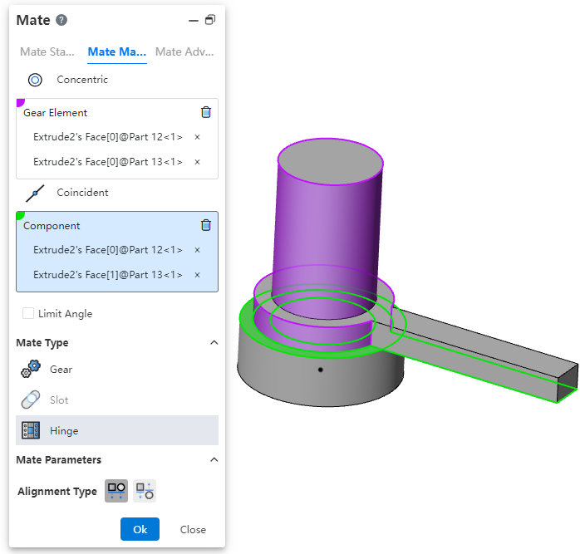This screenshot has height=554, width=580.
Task: Click the Concentric mate icon
Action: pos(35,80)
